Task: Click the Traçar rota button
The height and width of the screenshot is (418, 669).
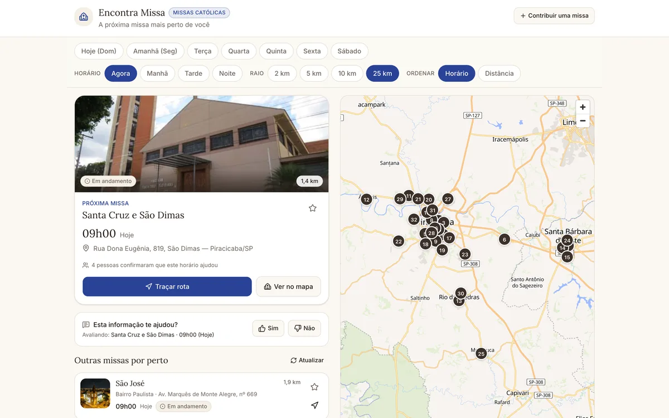Action: 167,286
